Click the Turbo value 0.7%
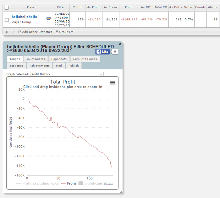The image size is (220, 198). pyautogui.click(x=189, y=19)
